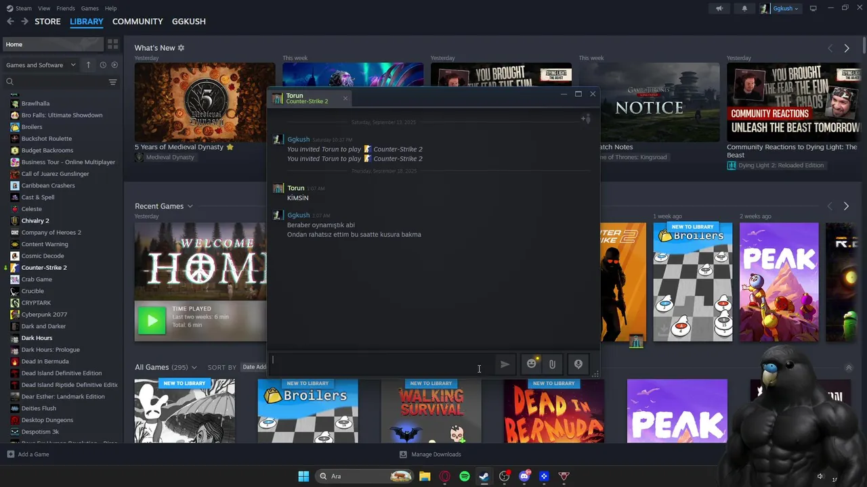The height and width of the screenshot is (487, 867).
Task: Open the PEAK game card in Recent Games
Action: [x=779, y=282]
